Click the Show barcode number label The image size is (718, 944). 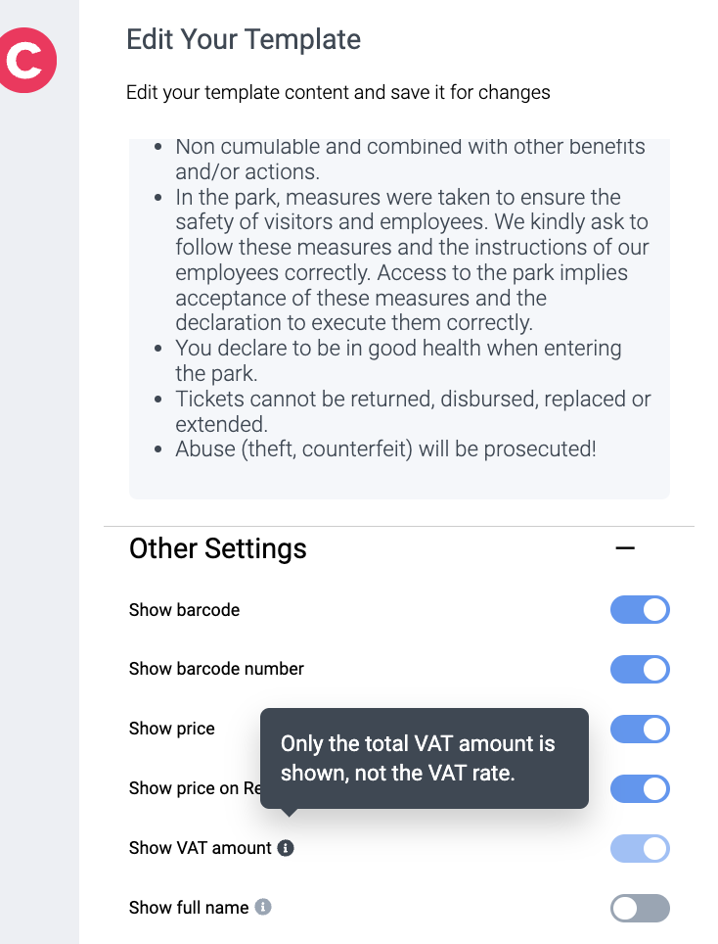216,669
